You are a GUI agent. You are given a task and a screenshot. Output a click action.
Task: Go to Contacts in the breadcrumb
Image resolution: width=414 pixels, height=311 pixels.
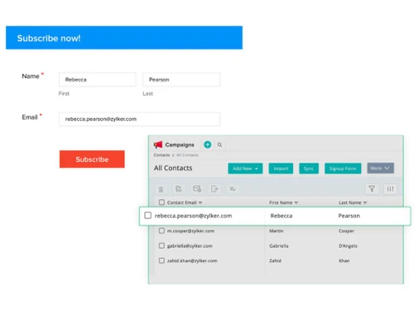coord(161,155)
